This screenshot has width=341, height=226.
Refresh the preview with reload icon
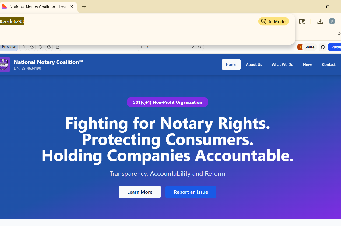199,47
